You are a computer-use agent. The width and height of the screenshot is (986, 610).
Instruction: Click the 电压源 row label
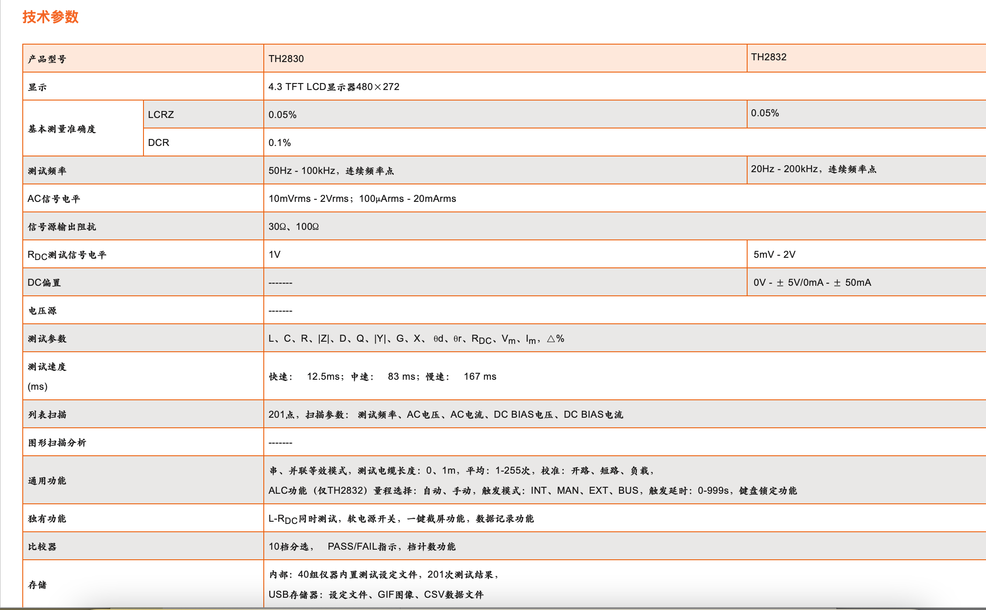coord(42,311)
